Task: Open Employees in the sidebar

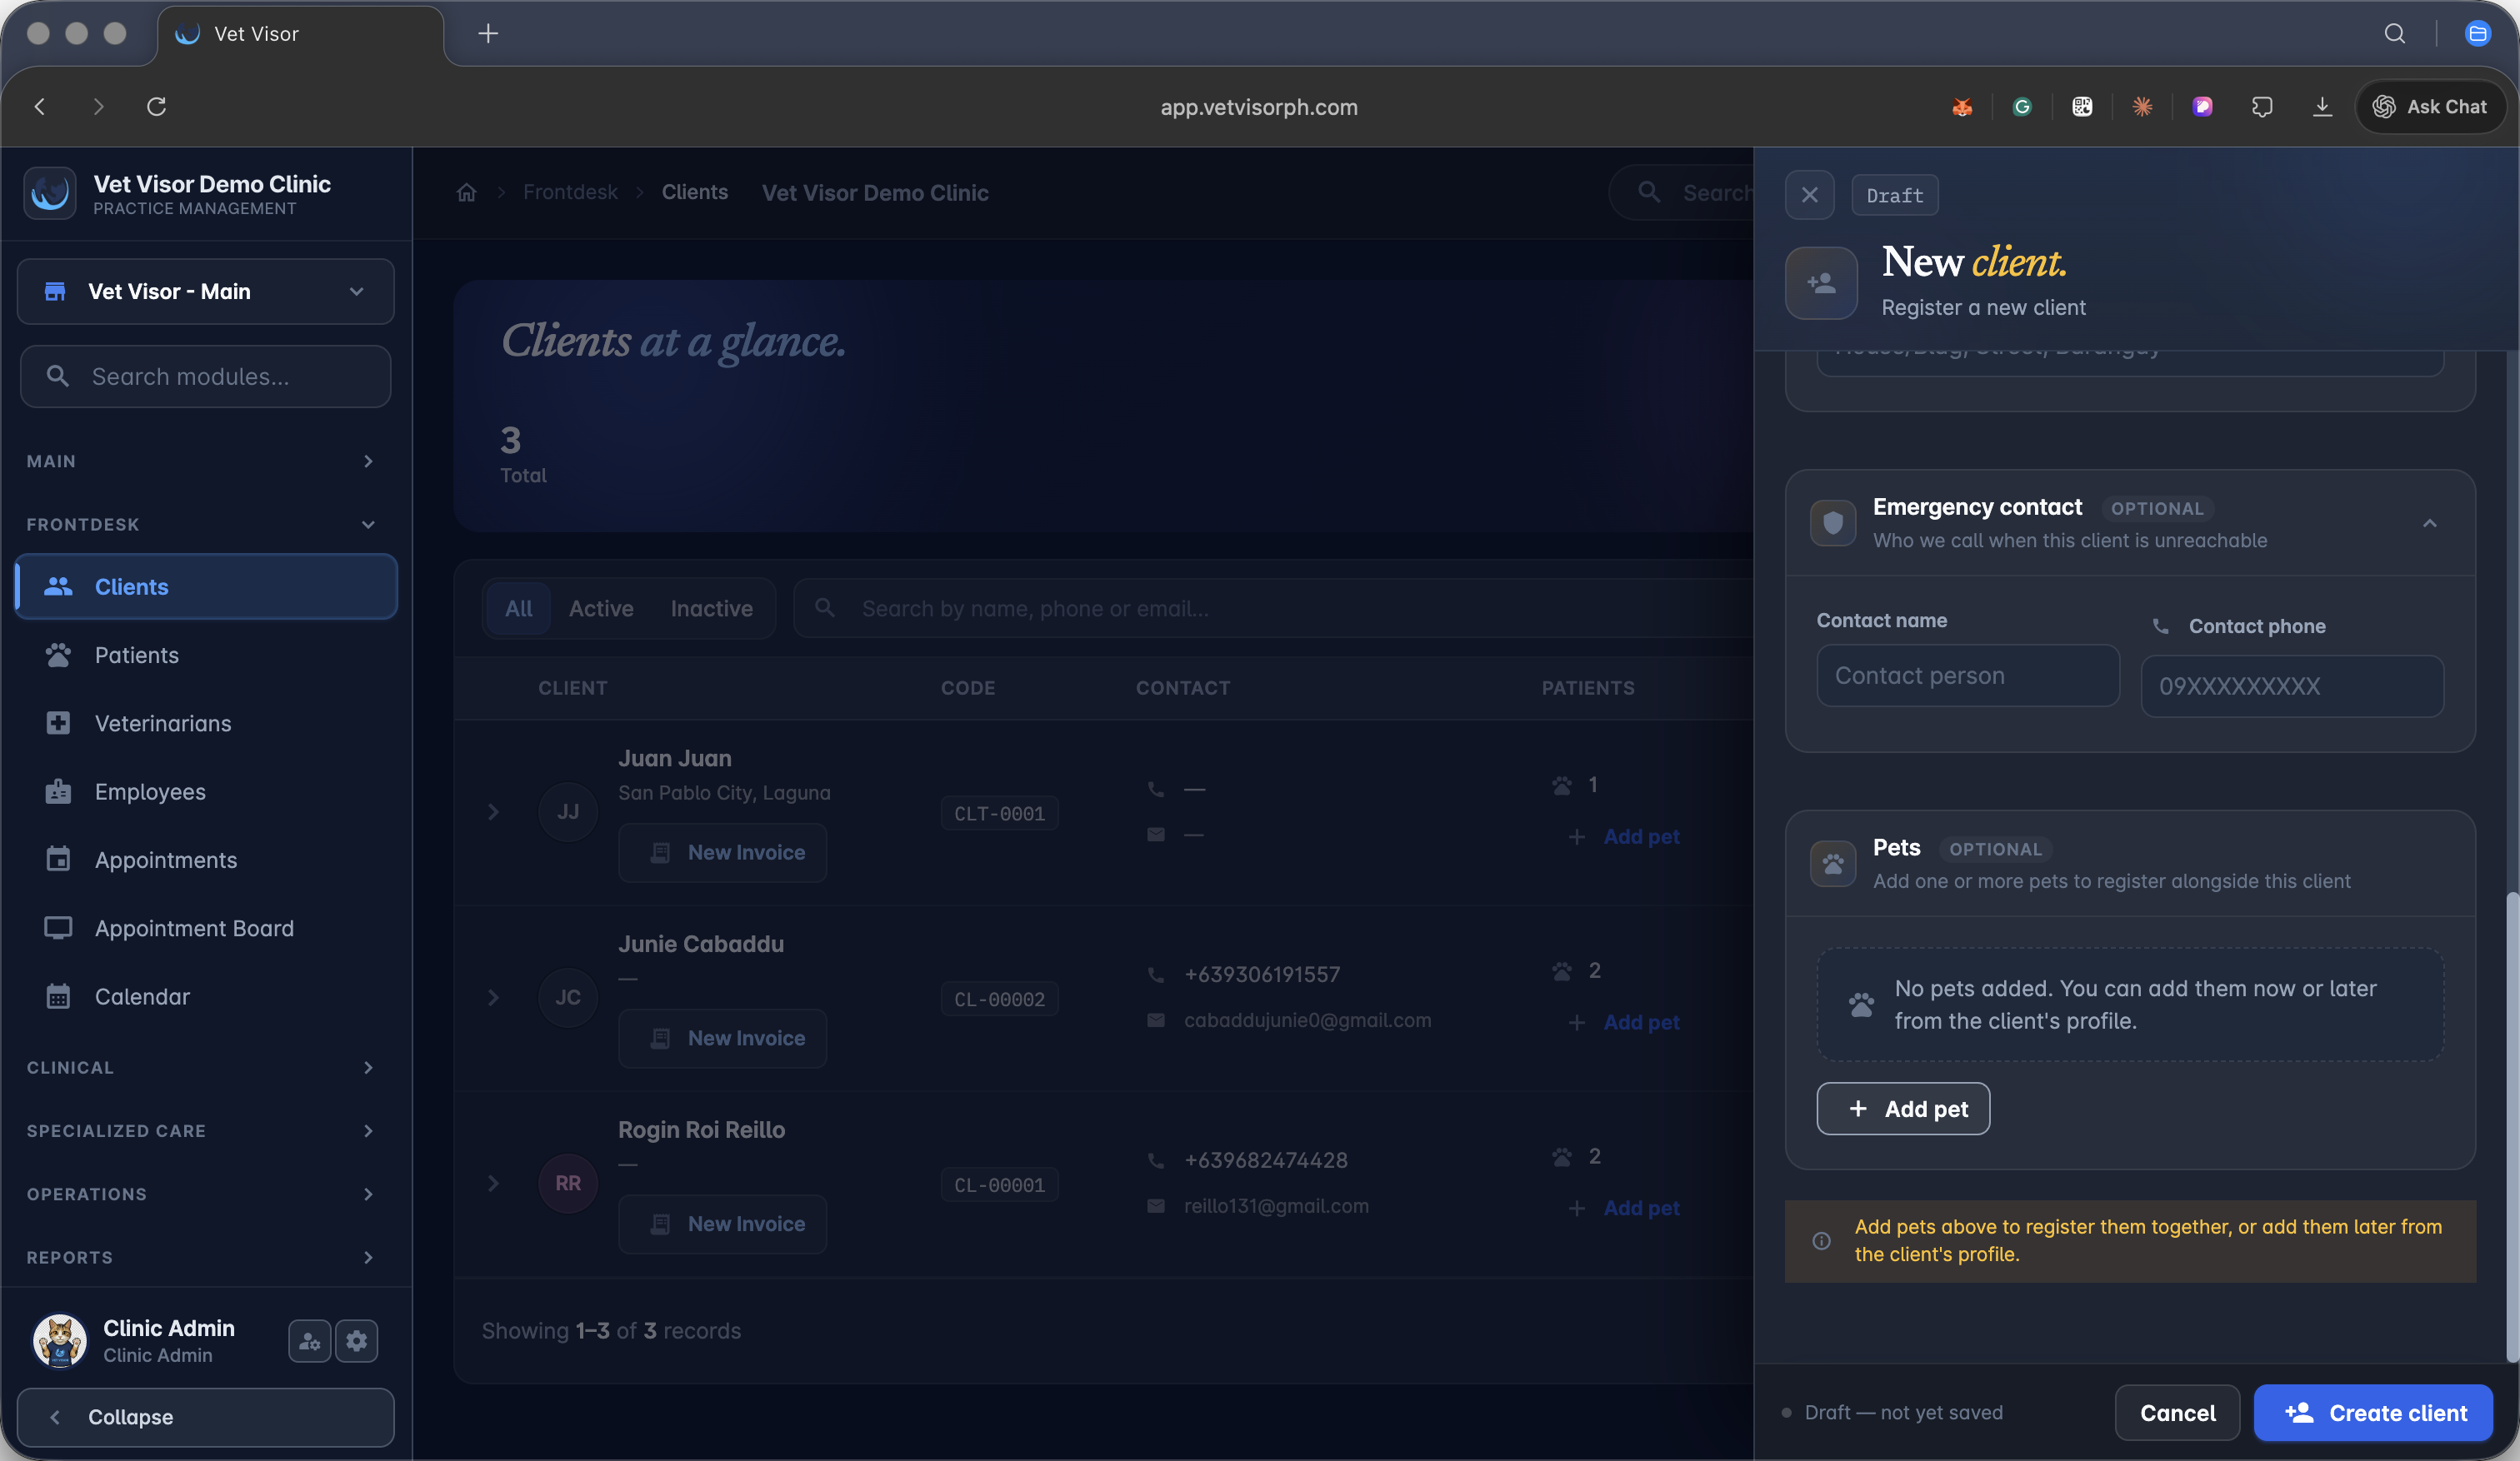Action: tap(206, 791)
